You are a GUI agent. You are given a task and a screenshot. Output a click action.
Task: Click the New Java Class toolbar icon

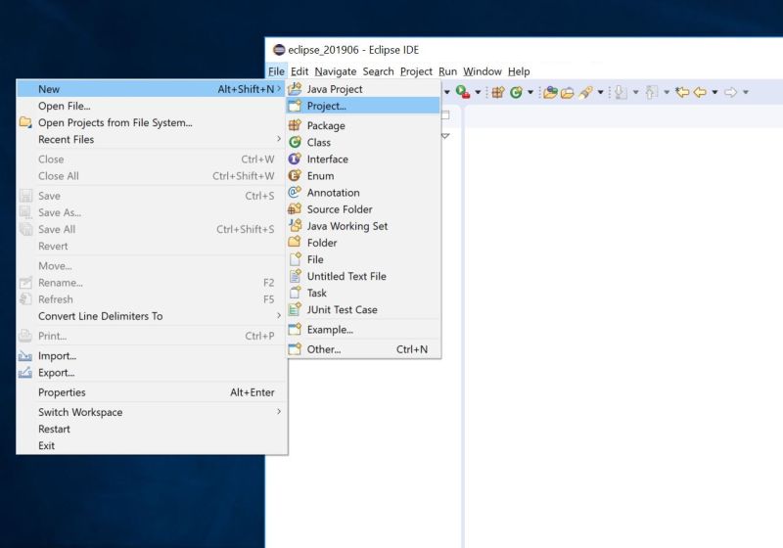click(x=517, y=92)
